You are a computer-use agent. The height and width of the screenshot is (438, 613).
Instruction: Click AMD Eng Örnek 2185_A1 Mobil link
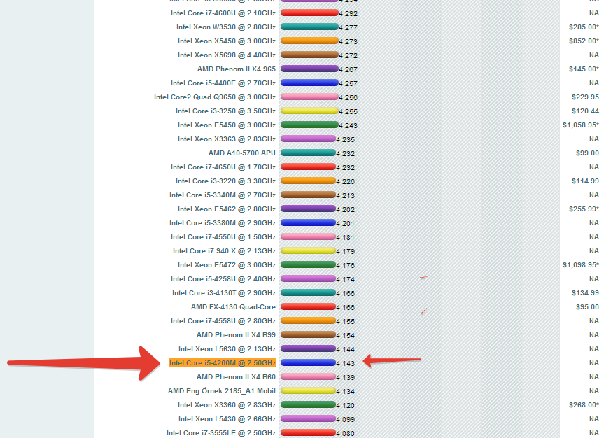[x=222, y=391]
